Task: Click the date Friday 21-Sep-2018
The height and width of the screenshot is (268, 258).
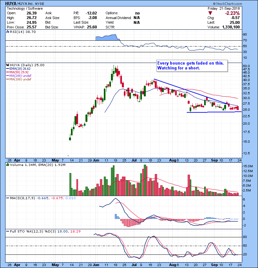Action: click(x=224, y=8)
